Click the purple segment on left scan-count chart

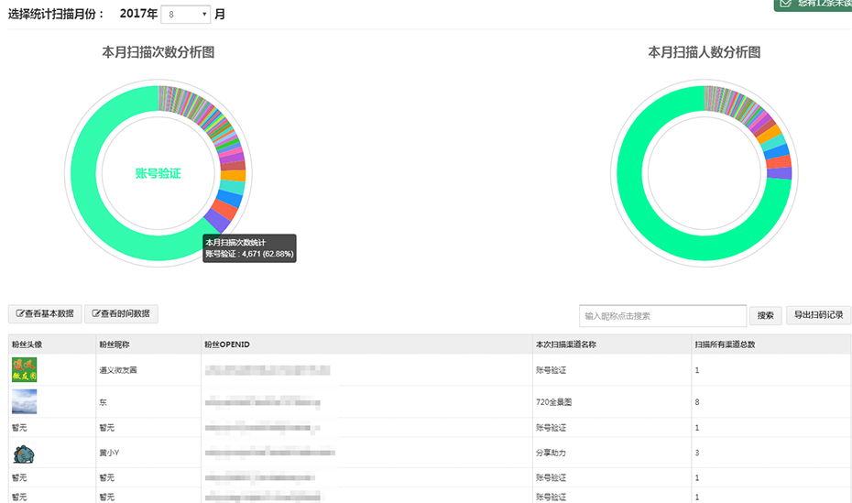(x=217, y=221)
